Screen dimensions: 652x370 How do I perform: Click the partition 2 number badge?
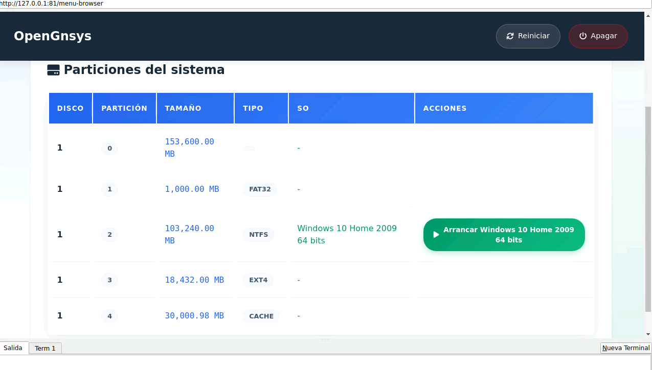(x=109, y=235)
